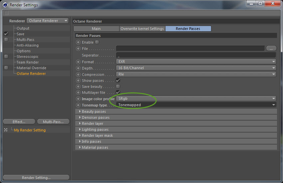283x183 pixels.
Task: Close the Render Settings window
Action: 273,3
